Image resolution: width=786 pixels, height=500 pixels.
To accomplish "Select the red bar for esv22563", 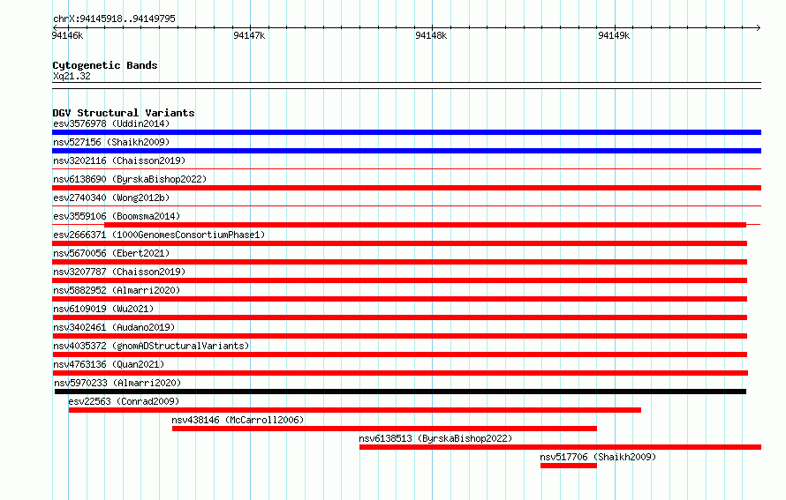I will coord(355,410).
